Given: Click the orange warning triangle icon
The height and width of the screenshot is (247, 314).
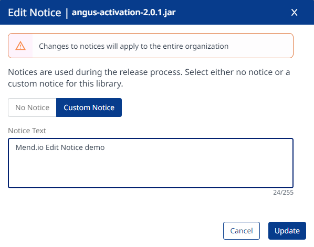Looking at the screenshot, I should (20, 46).
